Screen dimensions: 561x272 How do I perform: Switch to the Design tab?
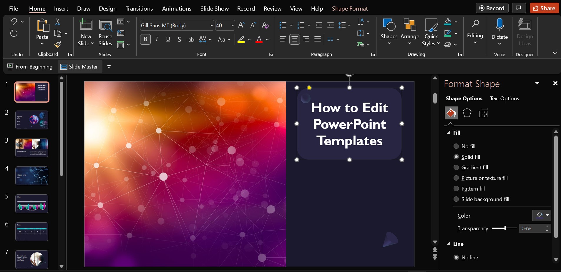click(x=108, y=9)
